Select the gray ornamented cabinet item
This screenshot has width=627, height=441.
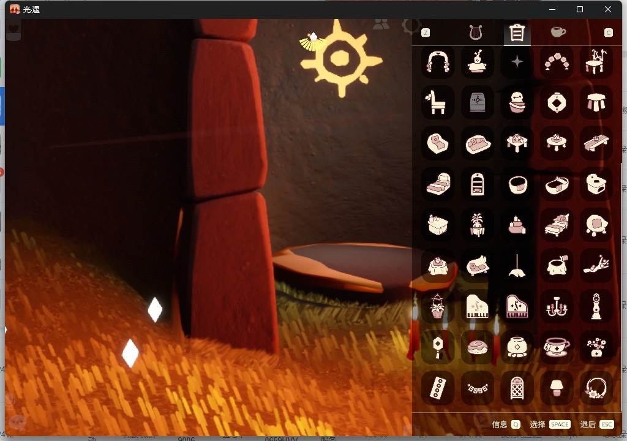click(478, 102)
